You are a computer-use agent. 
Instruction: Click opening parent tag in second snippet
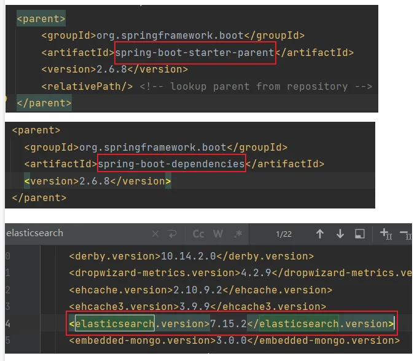pyautogui.click(x=36, y=130)
